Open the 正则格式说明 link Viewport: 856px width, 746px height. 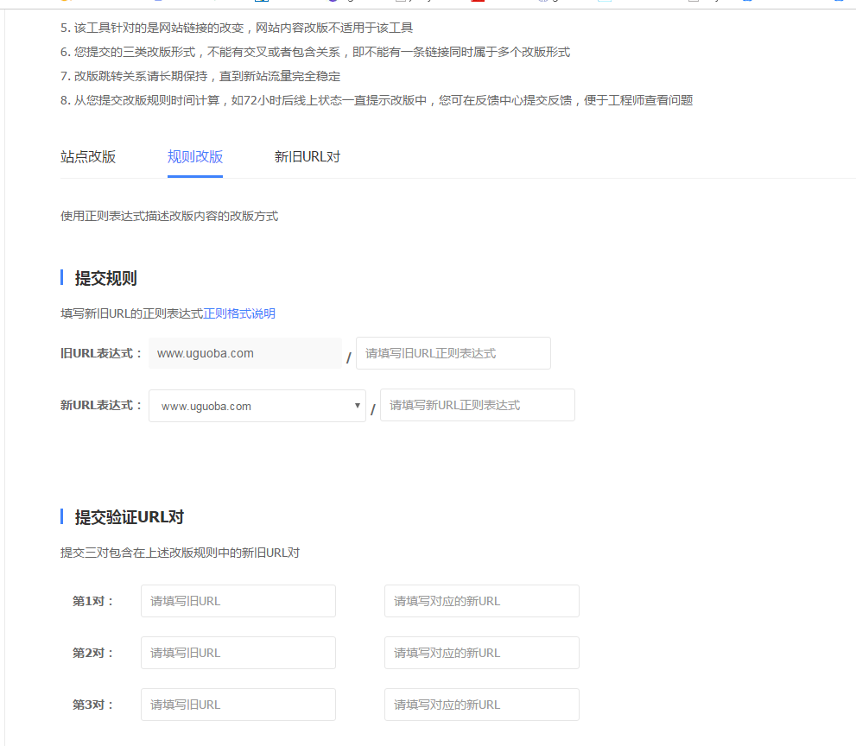point(240,313)
